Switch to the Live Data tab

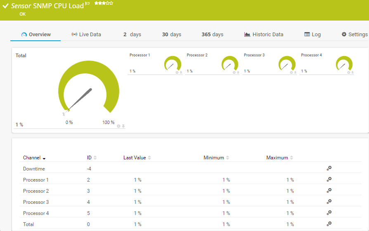click(x=86, y=35)
